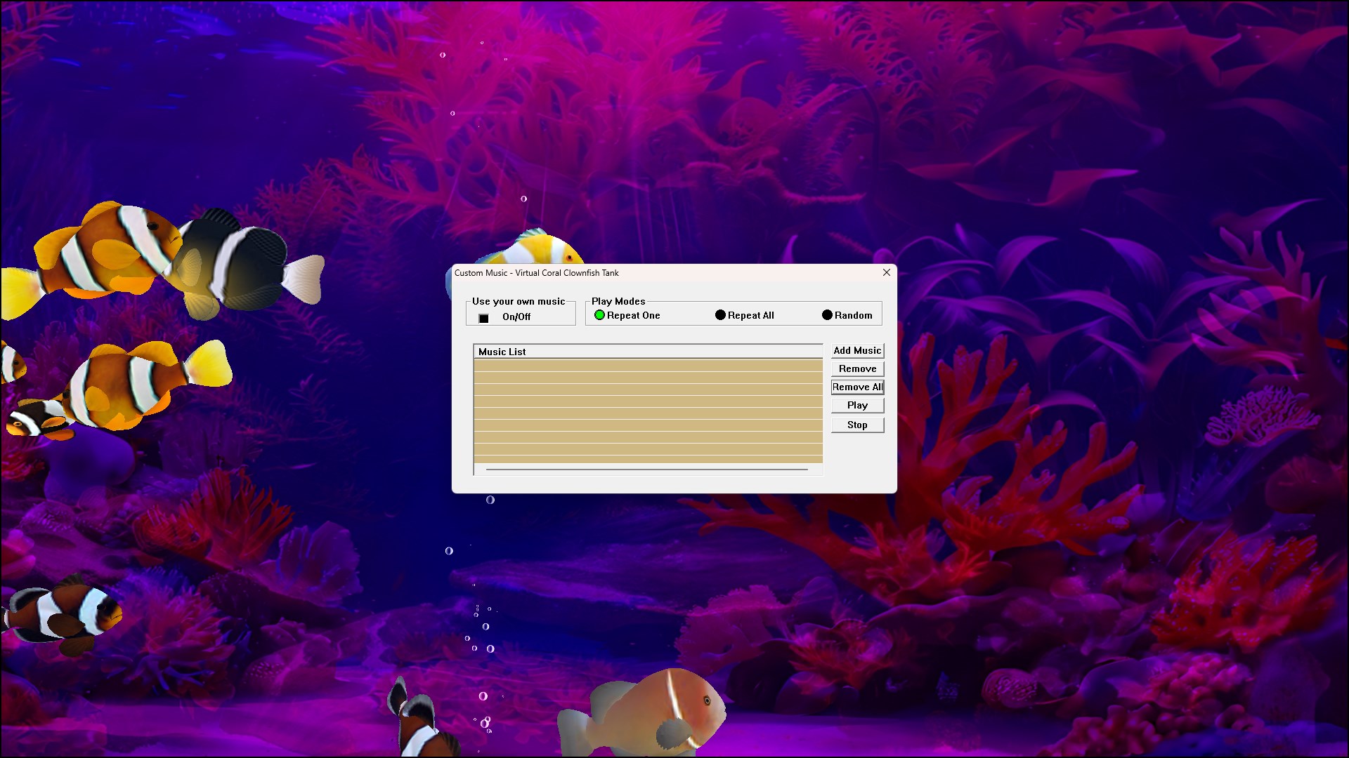
Task: Click the Music List column header
Action: (502, 352)
